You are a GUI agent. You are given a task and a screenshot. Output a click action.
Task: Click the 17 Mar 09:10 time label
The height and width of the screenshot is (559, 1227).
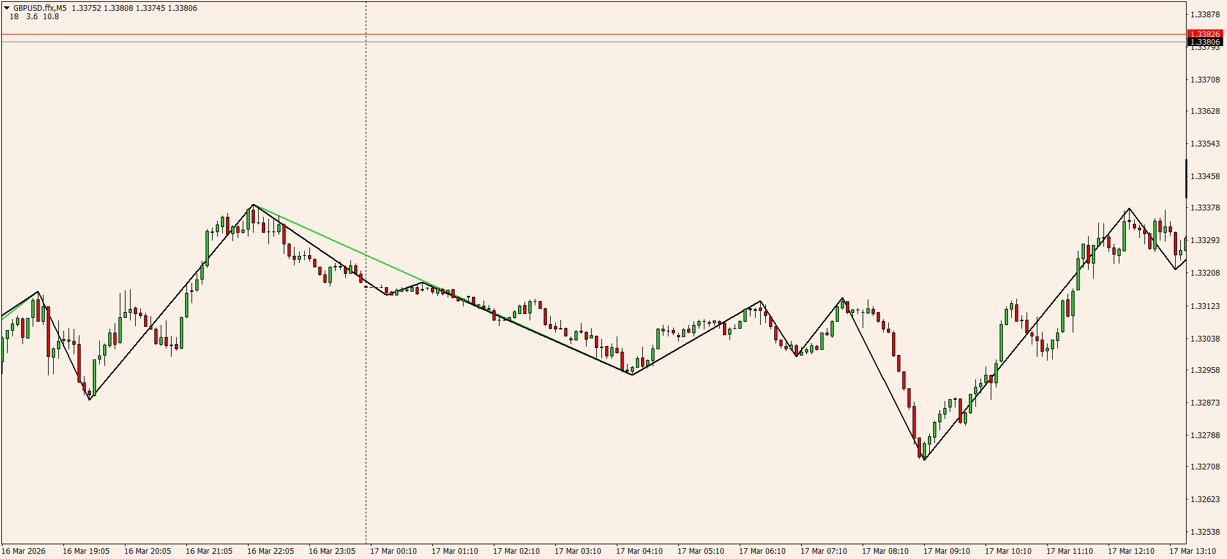click(x=947, y=551)
